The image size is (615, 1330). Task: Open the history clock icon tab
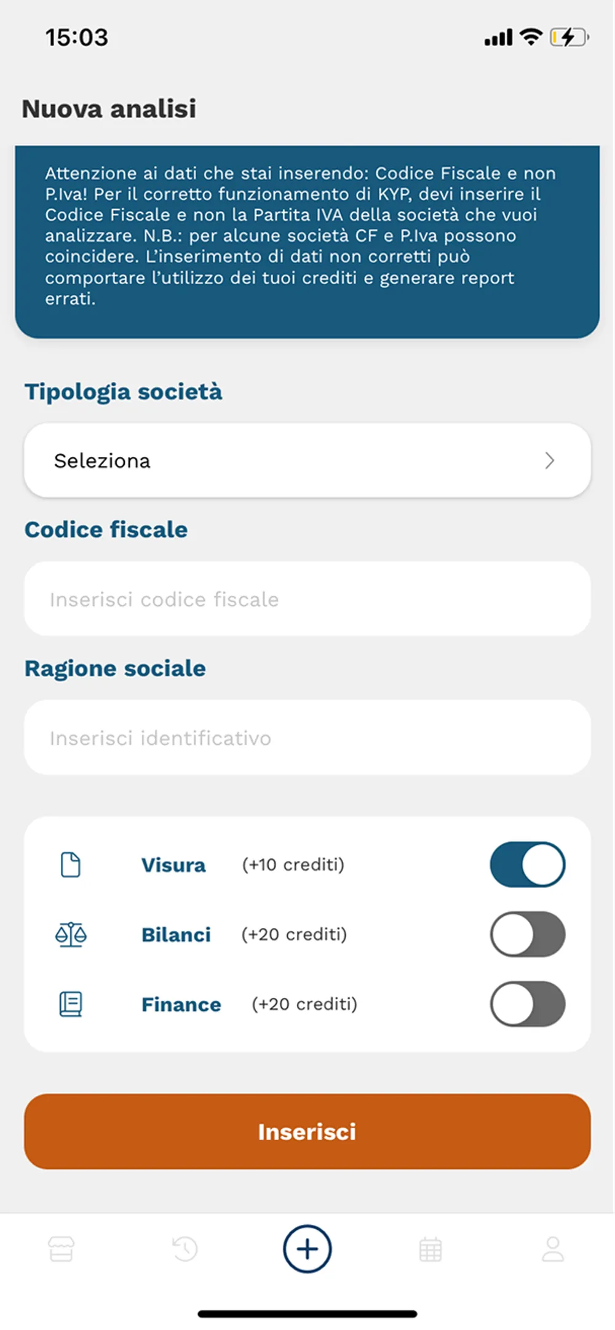184,1249
